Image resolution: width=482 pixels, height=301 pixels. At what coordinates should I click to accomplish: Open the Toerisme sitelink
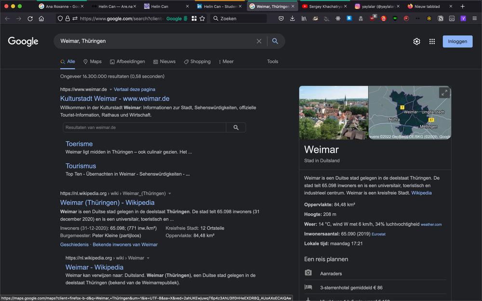coord(79,144)
